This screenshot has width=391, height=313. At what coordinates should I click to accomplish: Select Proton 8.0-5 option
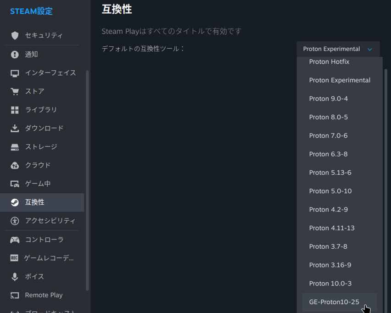pyautogui.click(x=340, y=117)
